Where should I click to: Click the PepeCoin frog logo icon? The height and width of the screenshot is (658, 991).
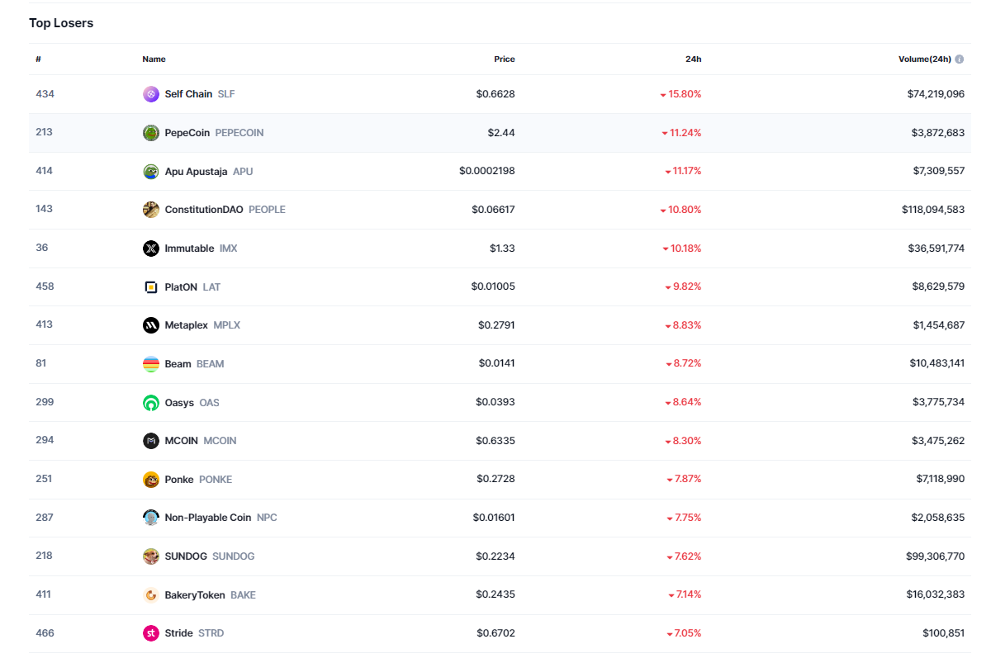pos(150,133)
